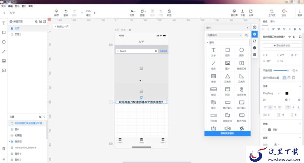This screenshot has height=163, width=304.
Task: Add the Image widget from components panel
Action: [228, 65]
